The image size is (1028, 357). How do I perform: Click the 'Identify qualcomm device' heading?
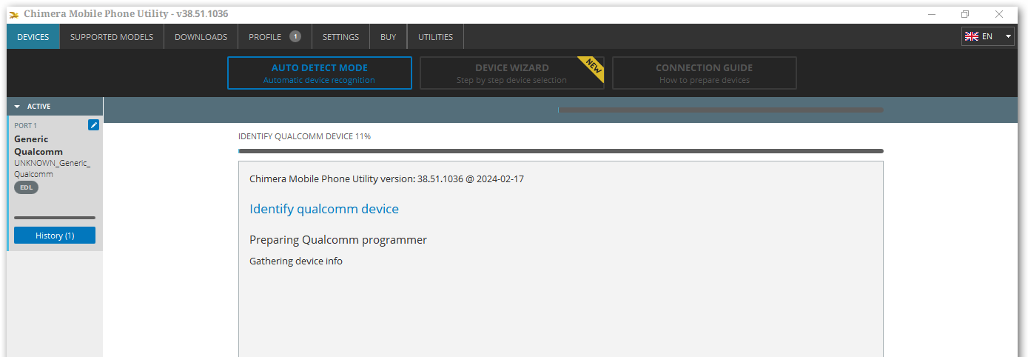click(x=324, y=209)
